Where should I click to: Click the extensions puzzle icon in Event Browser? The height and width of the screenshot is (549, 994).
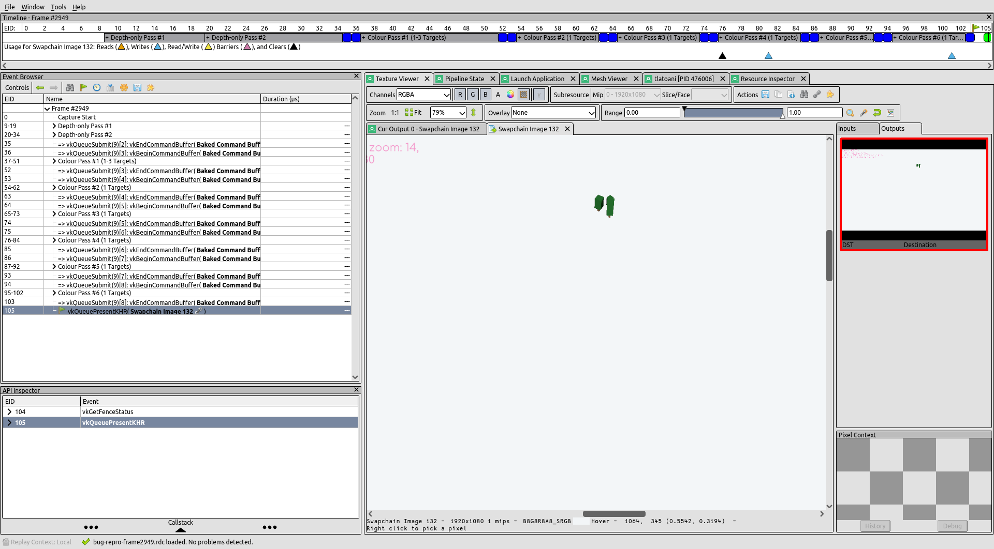pos(151,88)
